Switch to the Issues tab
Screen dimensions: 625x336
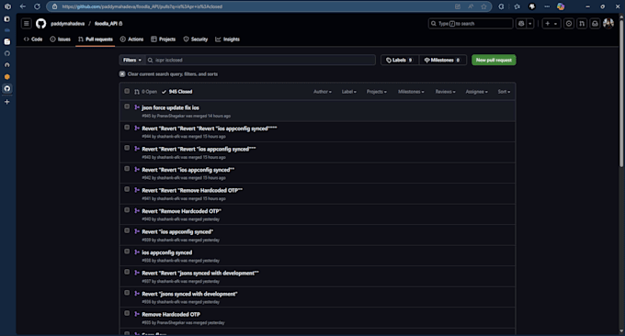[60, 39]
